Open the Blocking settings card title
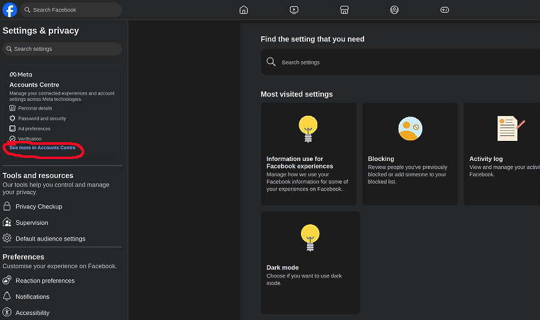 click(x=381, y=159)
